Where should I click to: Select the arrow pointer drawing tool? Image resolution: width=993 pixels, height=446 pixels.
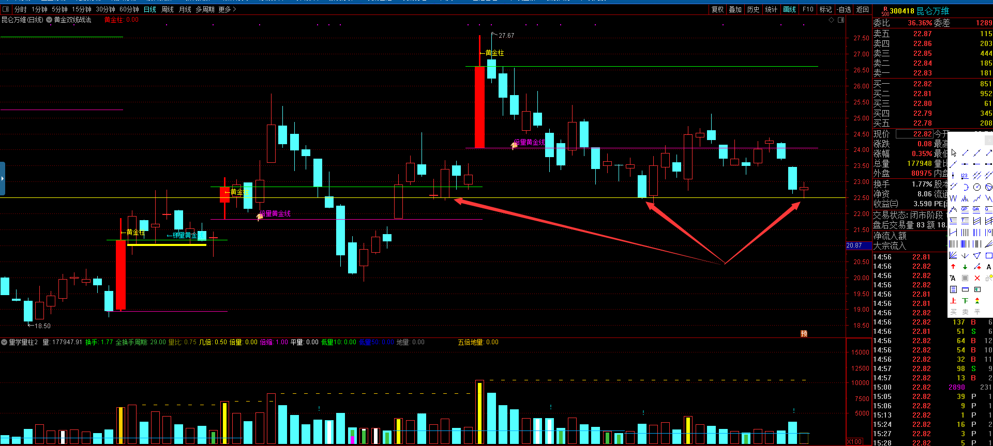(x=954, y=153)
